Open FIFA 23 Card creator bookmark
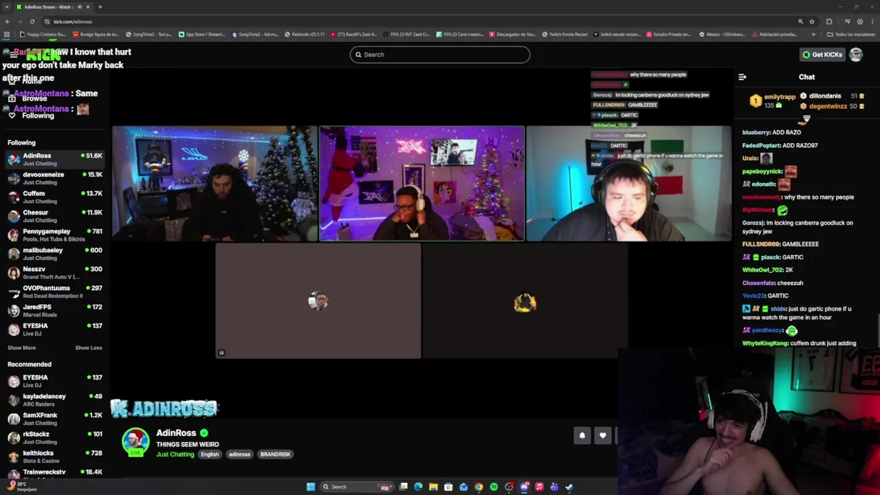 [459, 34]
